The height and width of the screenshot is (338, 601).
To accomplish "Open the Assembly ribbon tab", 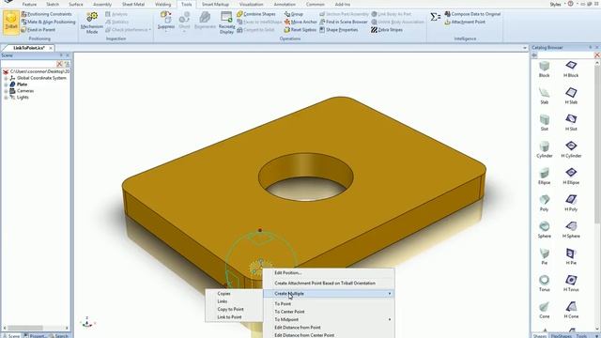I will (102, 4).
